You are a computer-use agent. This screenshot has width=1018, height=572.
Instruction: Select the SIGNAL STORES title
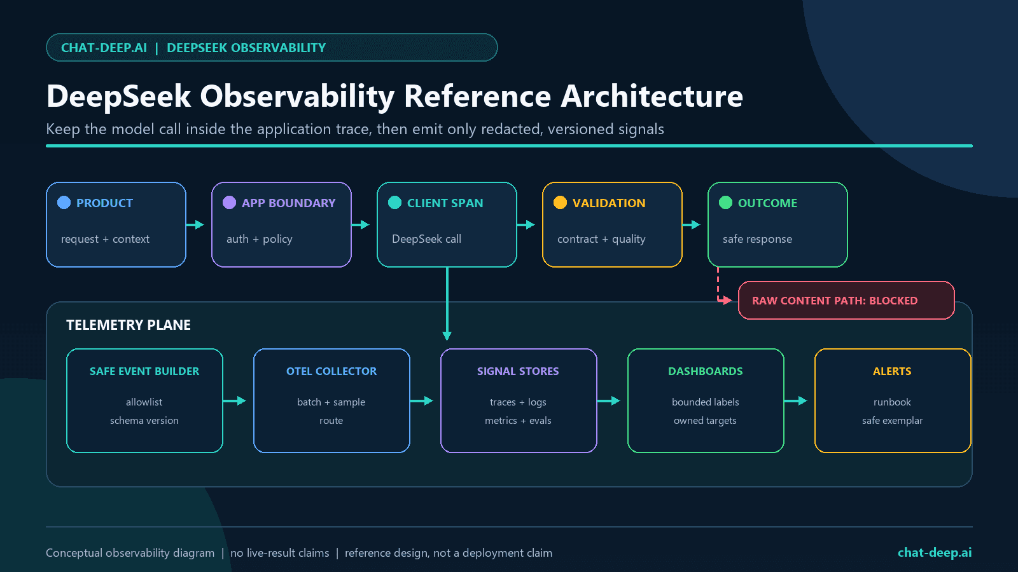point(518,371)
